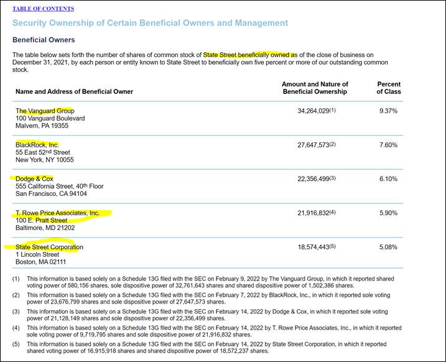
Task: Select footnote marker (3) below the table
Action: click(x=16, y=312)
